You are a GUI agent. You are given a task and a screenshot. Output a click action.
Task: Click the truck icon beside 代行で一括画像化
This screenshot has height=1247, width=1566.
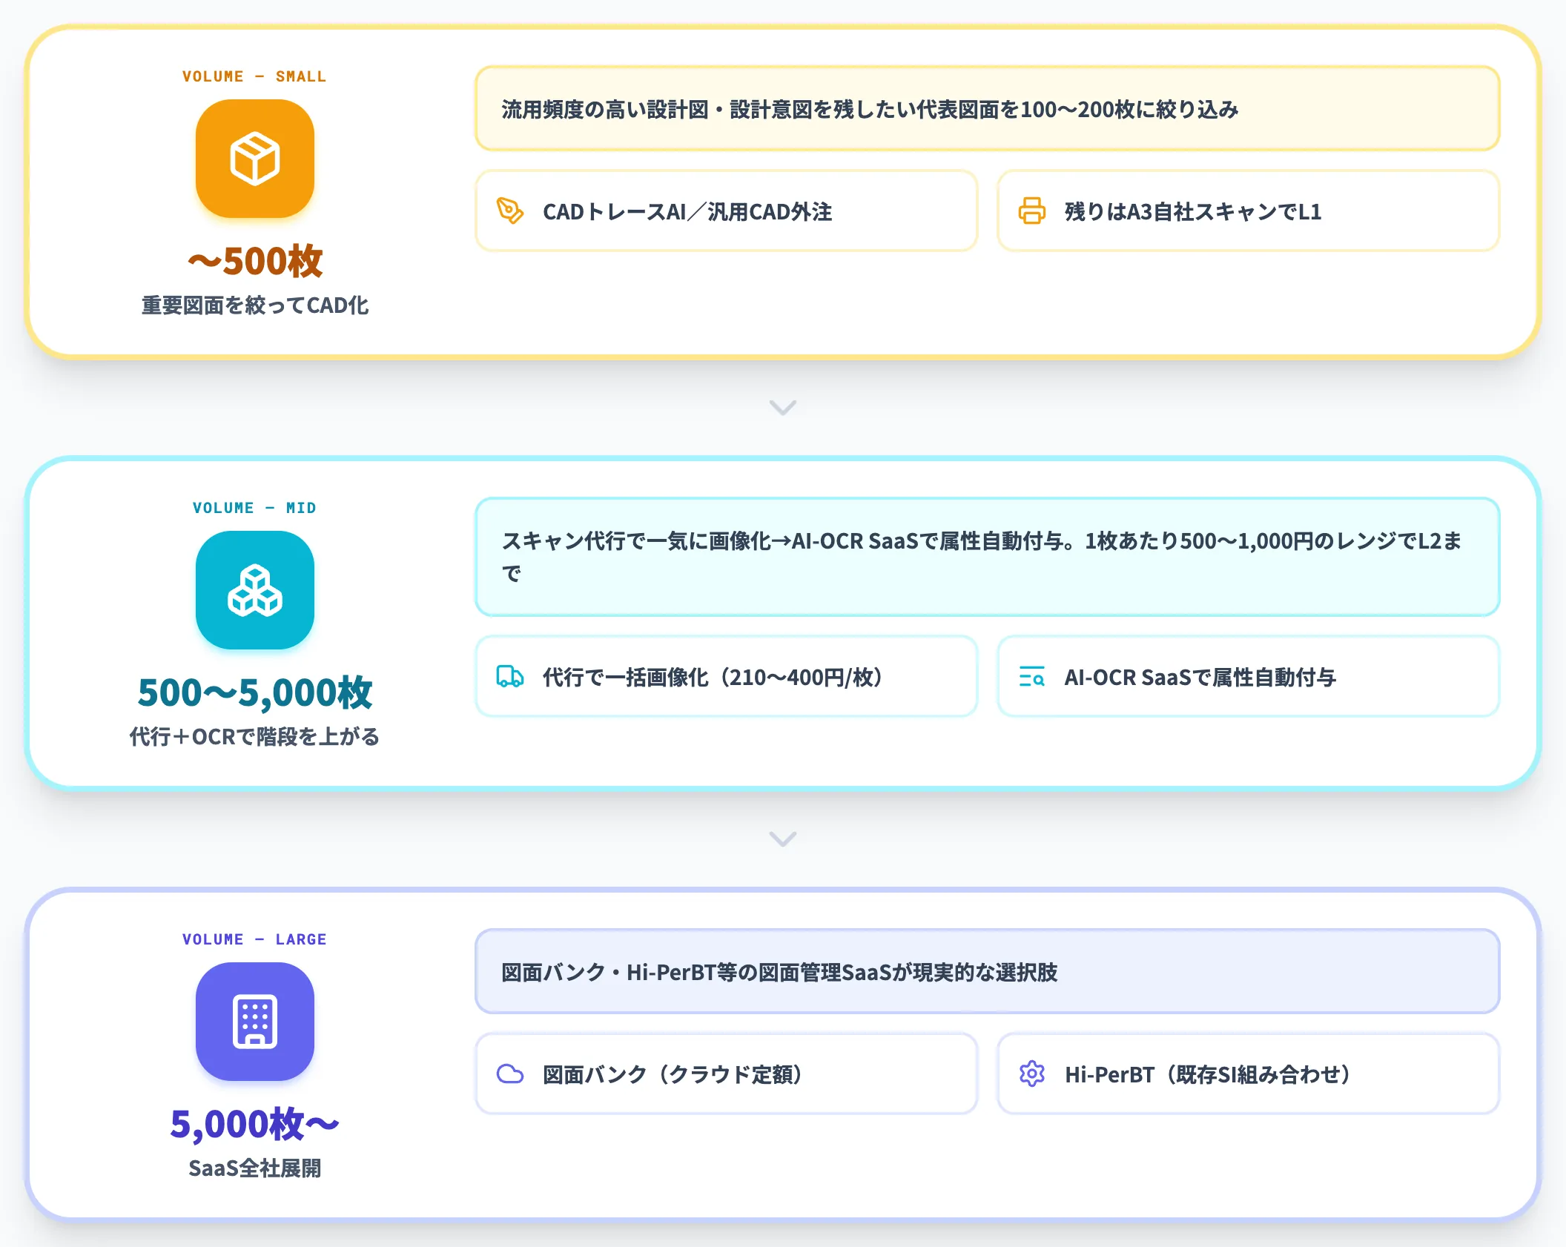pyautogui.click(x=510, y=677)
